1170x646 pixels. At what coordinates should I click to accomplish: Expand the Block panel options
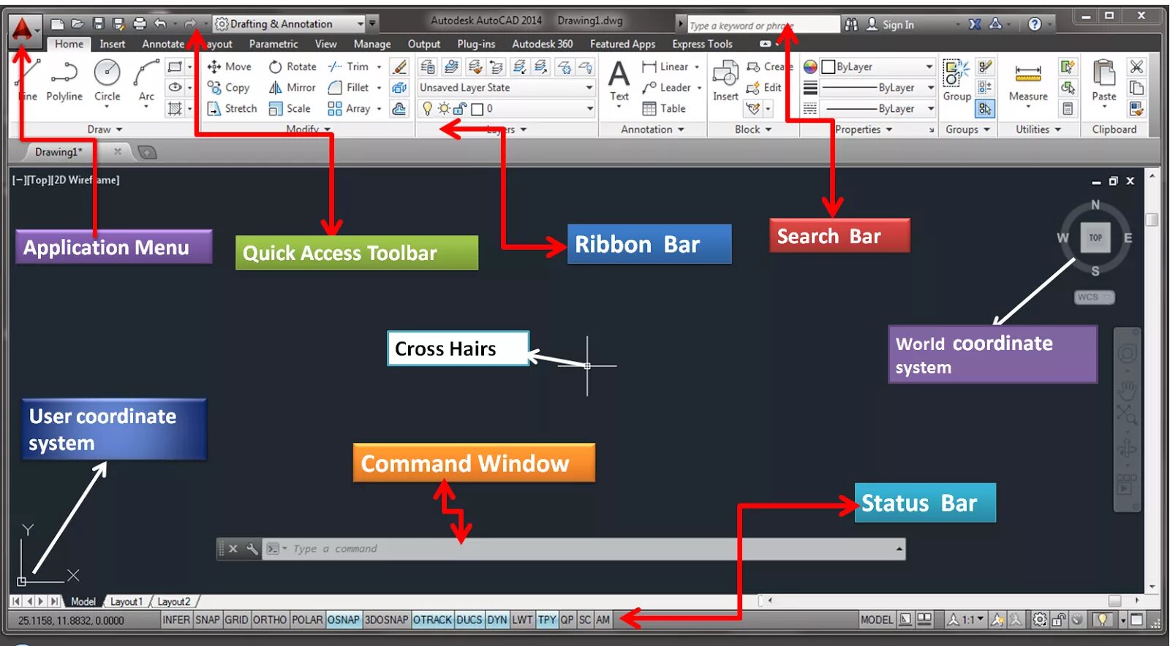(753, 129)
